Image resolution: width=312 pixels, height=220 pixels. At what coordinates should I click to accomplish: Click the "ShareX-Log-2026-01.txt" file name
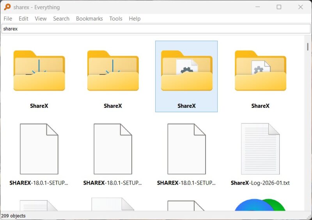260,183
